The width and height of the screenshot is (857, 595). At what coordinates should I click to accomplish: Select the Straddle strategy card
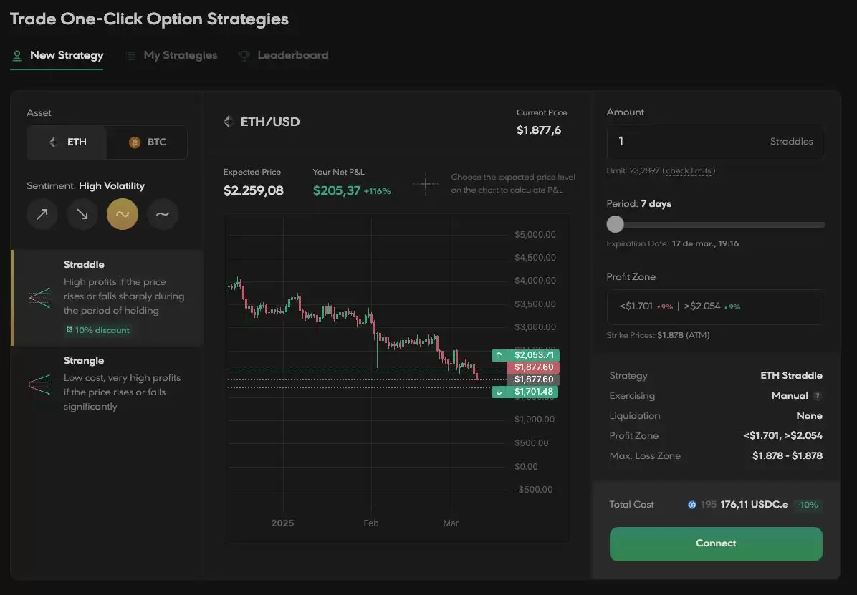pyautogui.click(x=107, y=297)
